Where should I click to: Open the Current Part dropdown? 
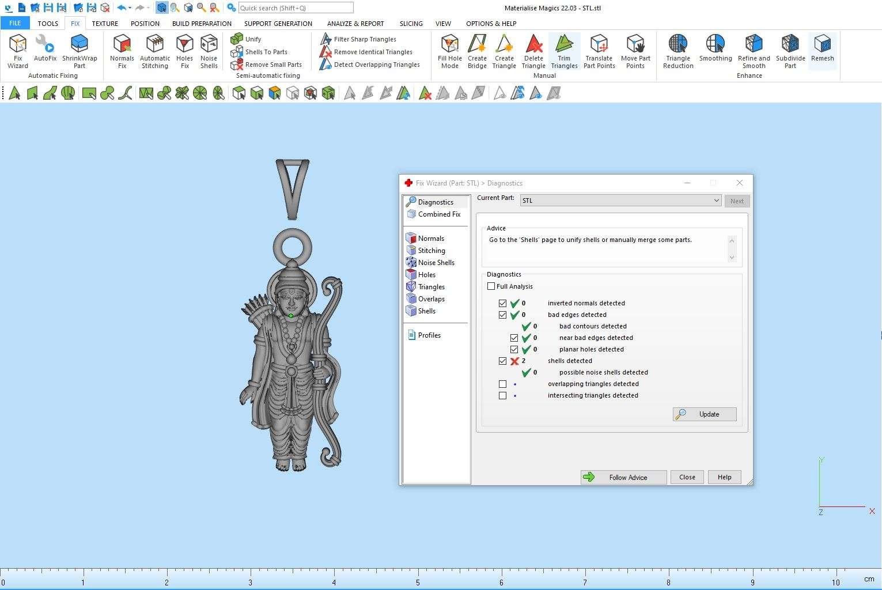[x=716, y=201]
